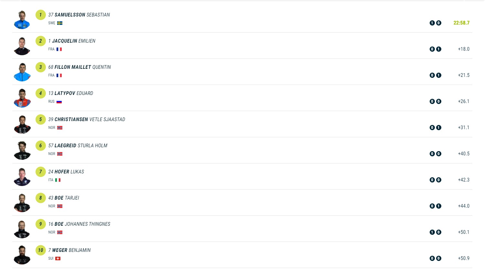Open Lukas Hofer's profile picture
This screenshot has width=493, height=269.
(x=22, y=177)
